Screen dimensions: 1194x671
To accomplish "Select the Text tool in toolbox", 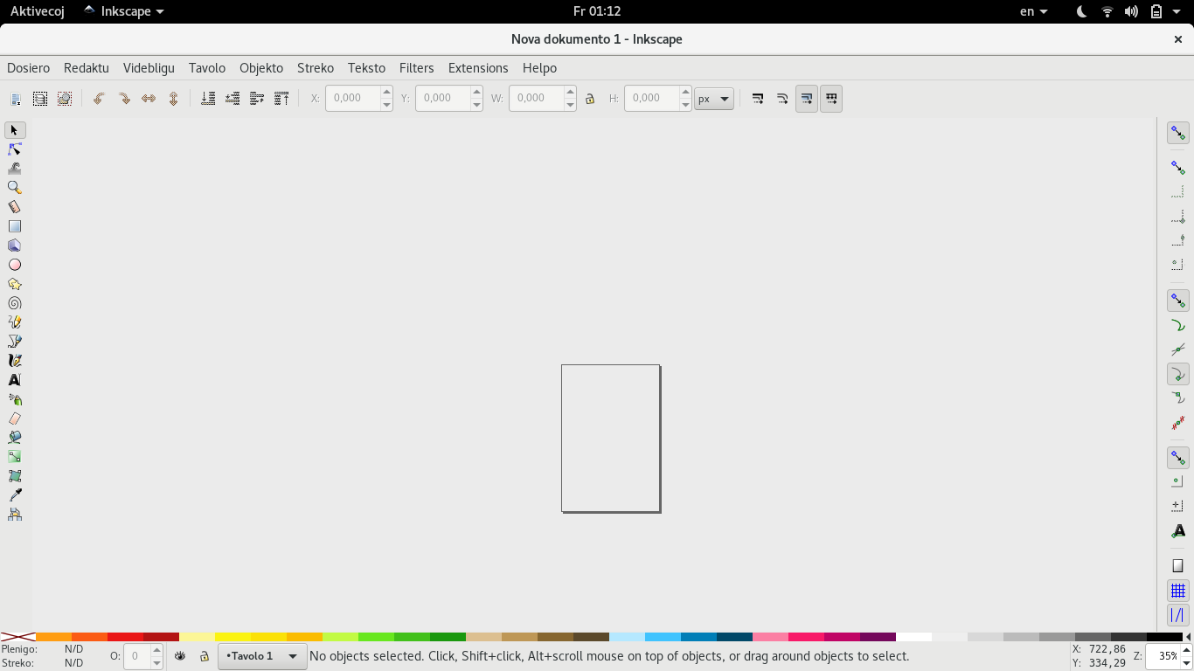I will tap(14, 380).
